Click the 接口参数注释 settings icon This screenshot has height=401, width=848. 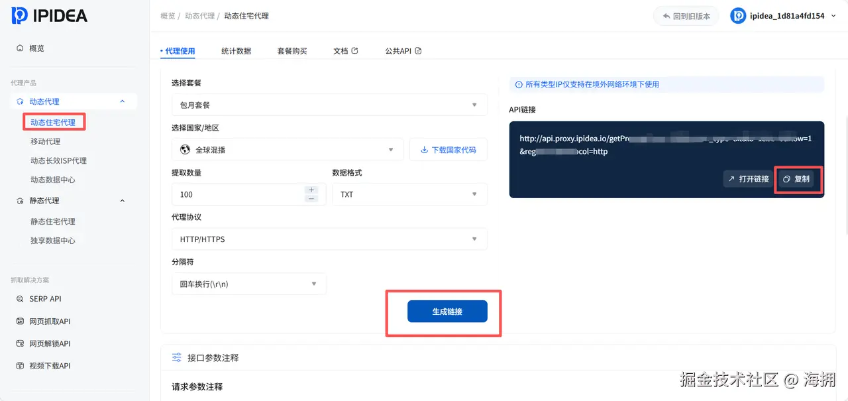pos(177,357)
